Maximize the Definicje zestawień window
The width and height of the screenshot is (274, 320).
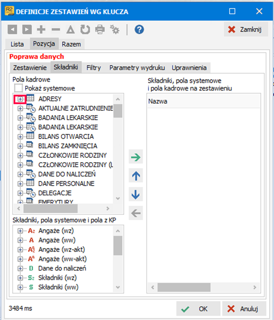coord(232,11)
